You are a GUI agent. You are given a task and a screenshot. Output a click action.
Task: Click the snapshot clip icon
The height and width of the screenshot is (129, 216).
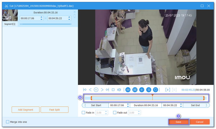[x=135, y=90]
